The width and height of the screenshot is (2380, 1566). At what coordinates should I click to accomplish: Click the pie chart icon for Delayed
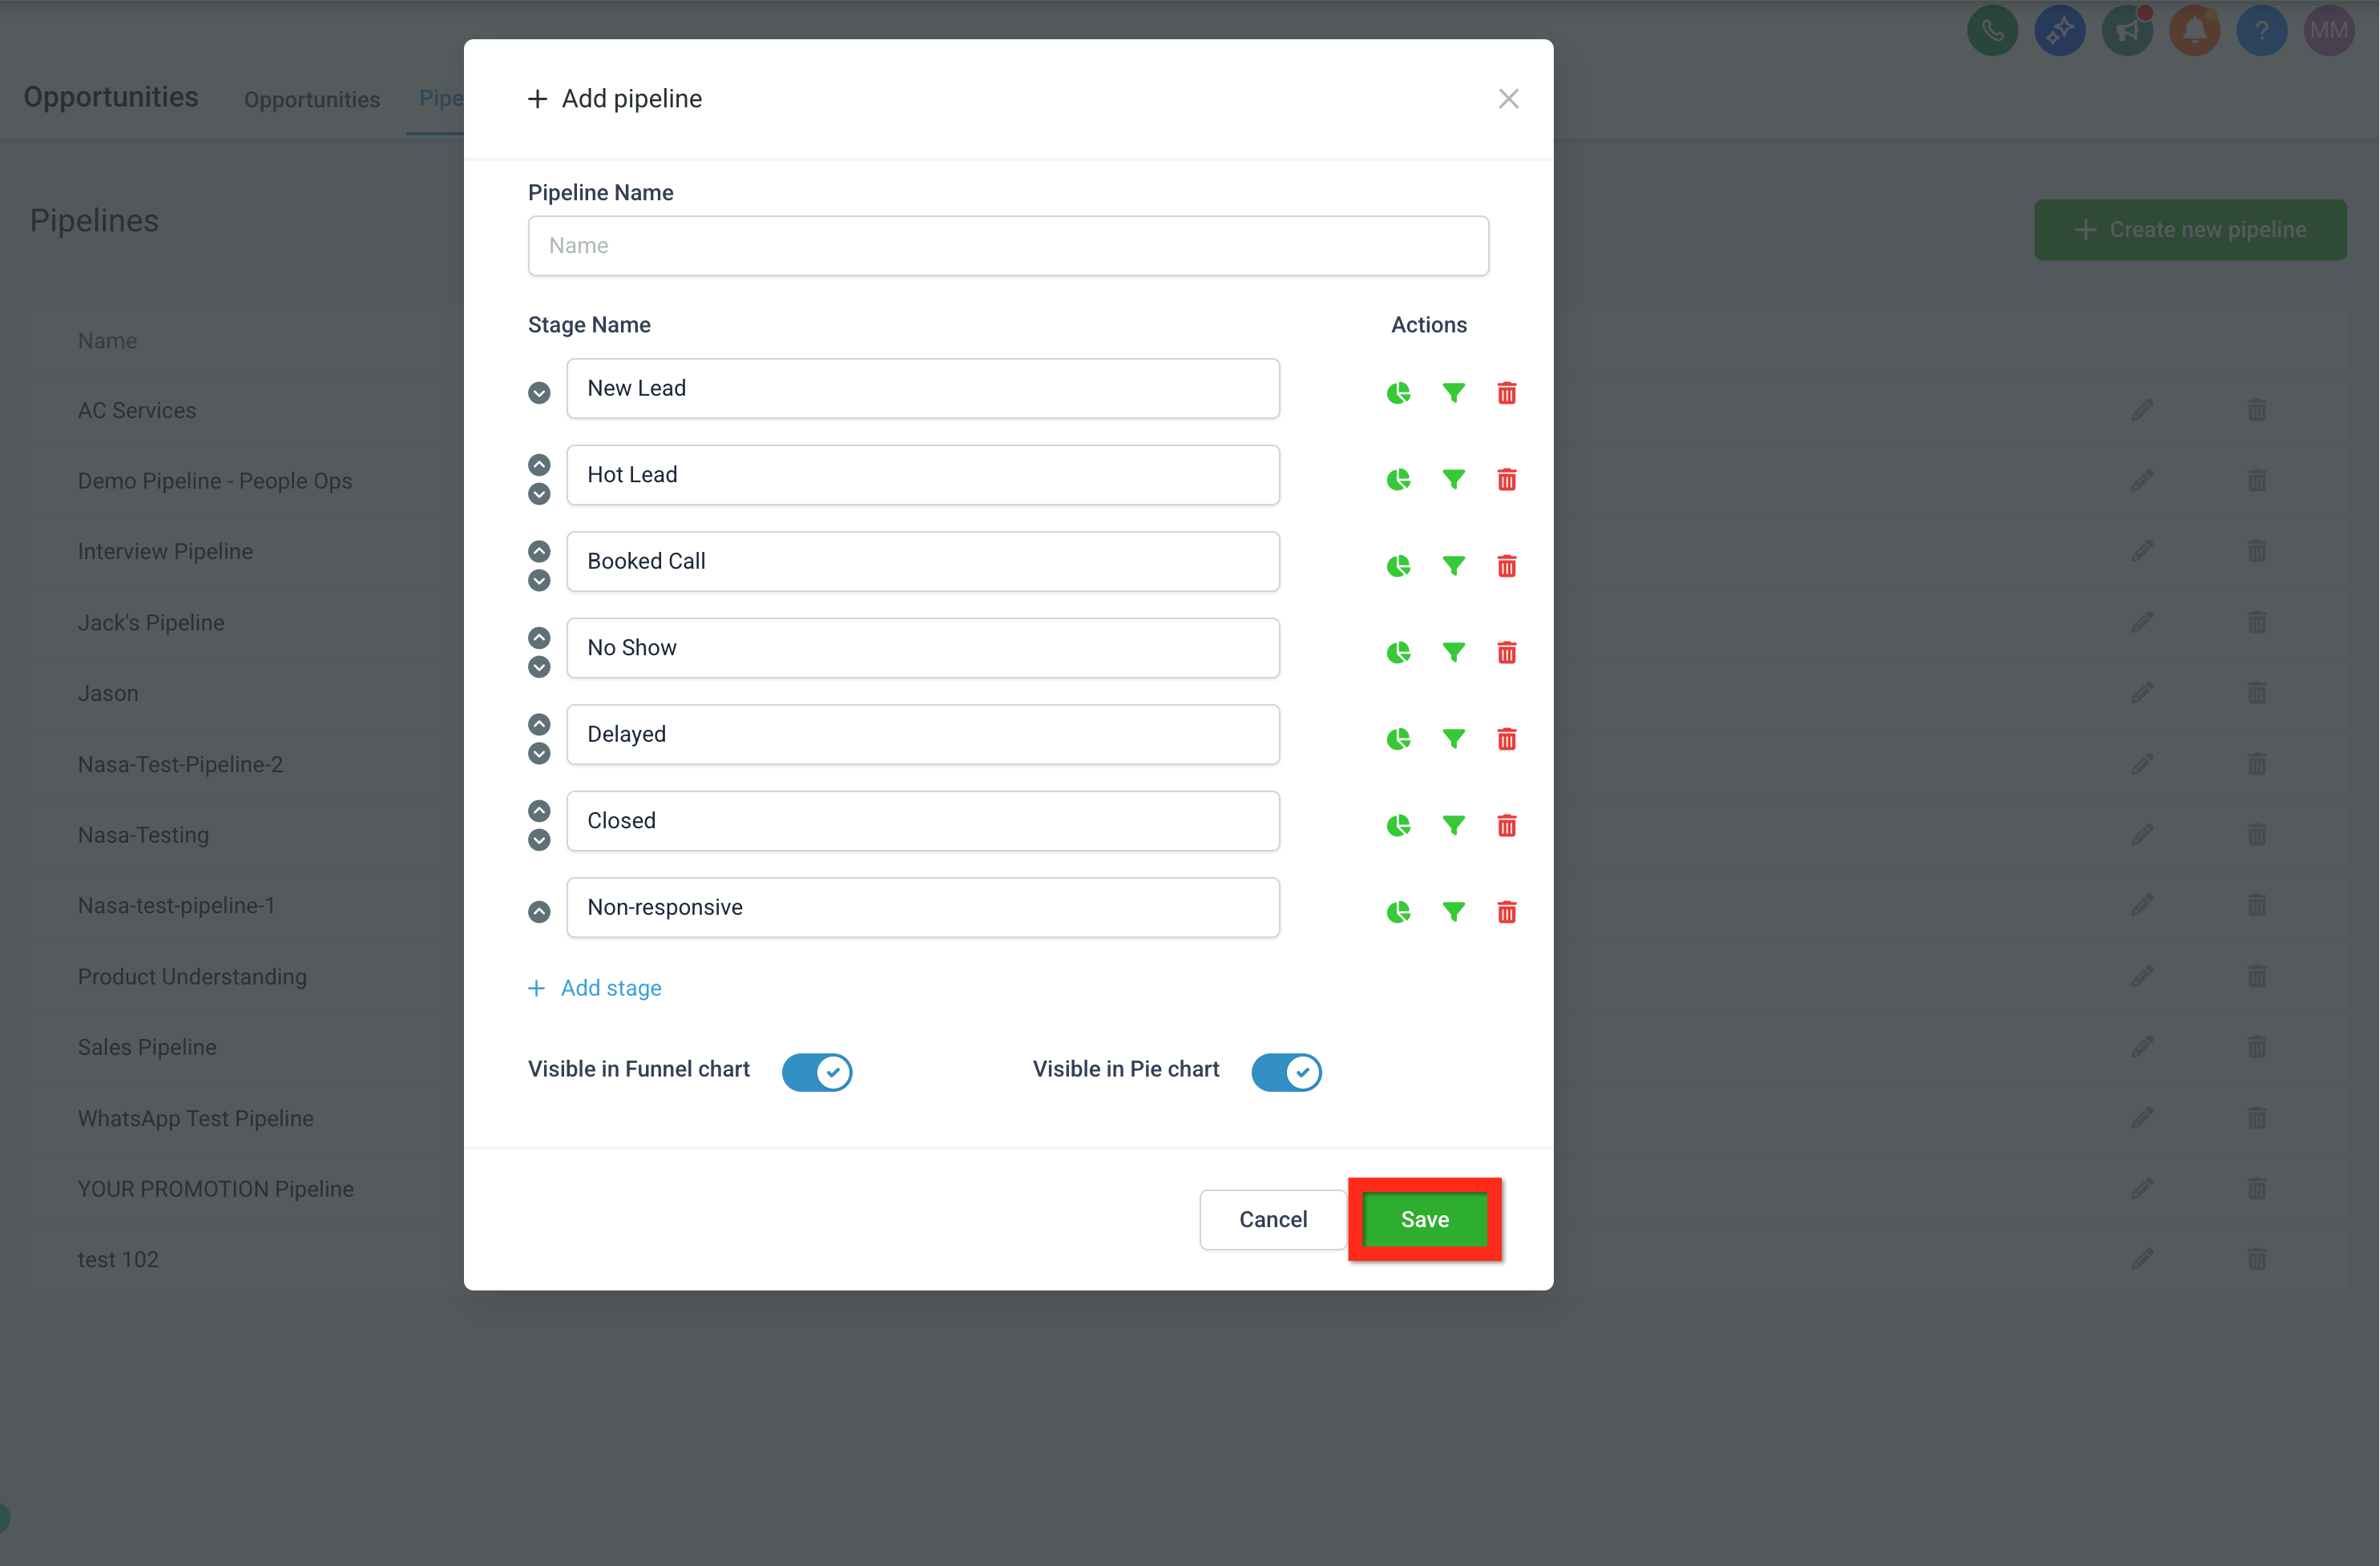pyautogui.click(x=1398, y=739)
